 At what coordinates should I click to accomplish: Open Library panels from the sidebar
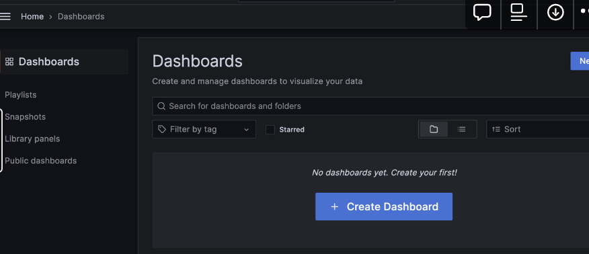tap(32, 139)
